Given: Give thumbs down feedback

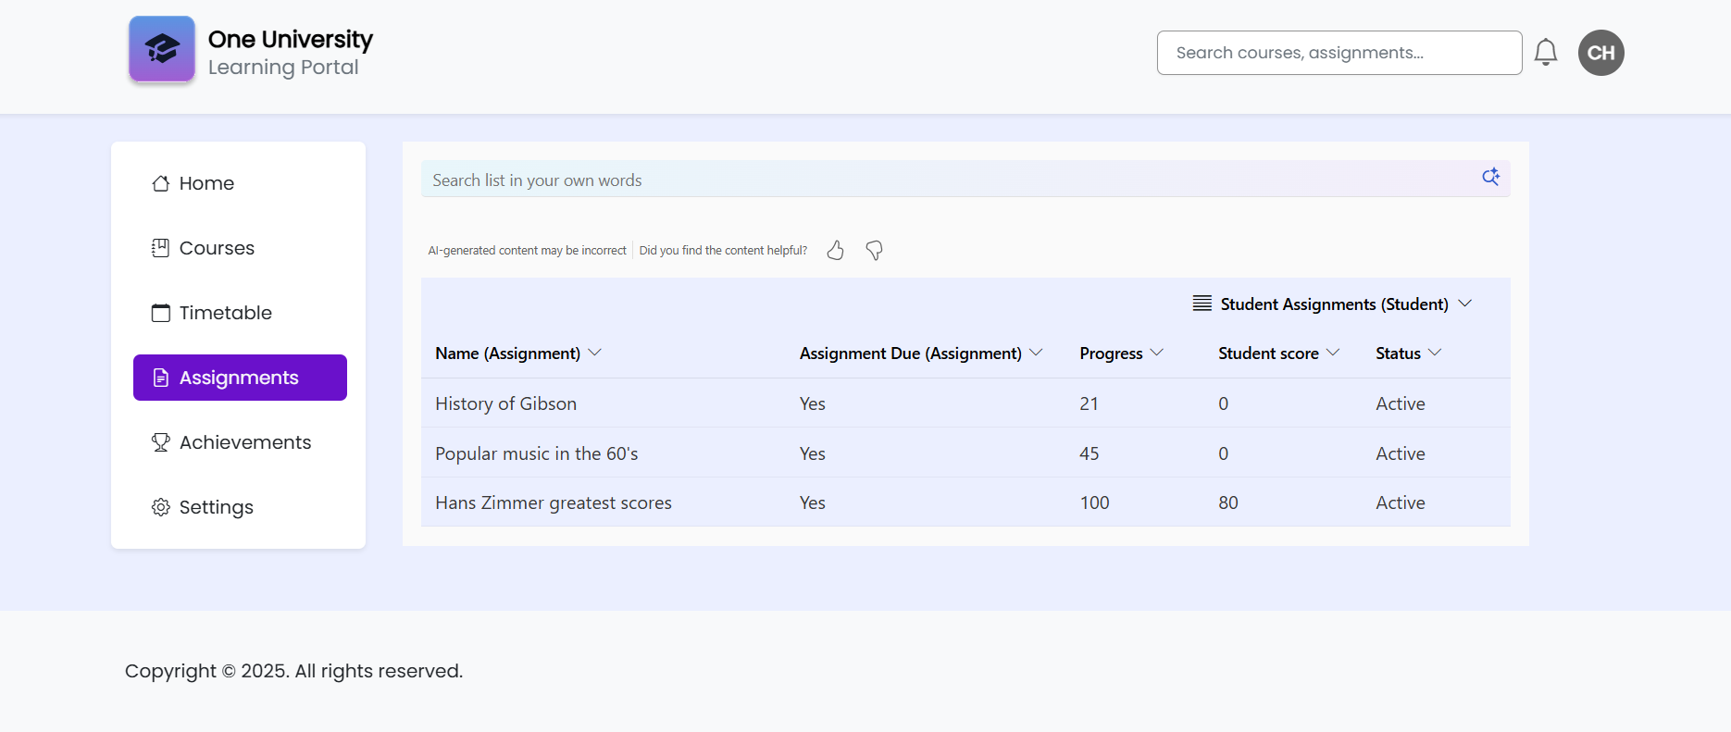Looking at the screenshot, I should point(874,251).
